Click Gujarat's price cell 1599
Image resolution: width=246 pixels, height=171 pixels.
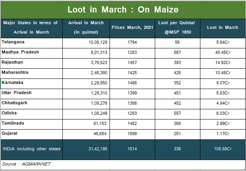133,134
